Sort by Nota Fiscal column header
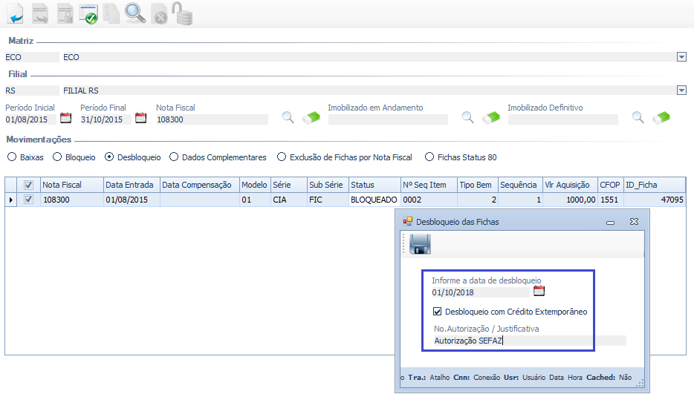This screenshot has width=694, height=394. click(71, 185)
